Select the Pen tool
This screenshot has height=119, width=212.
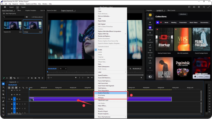pyautogui.click(x=3, y=101)
